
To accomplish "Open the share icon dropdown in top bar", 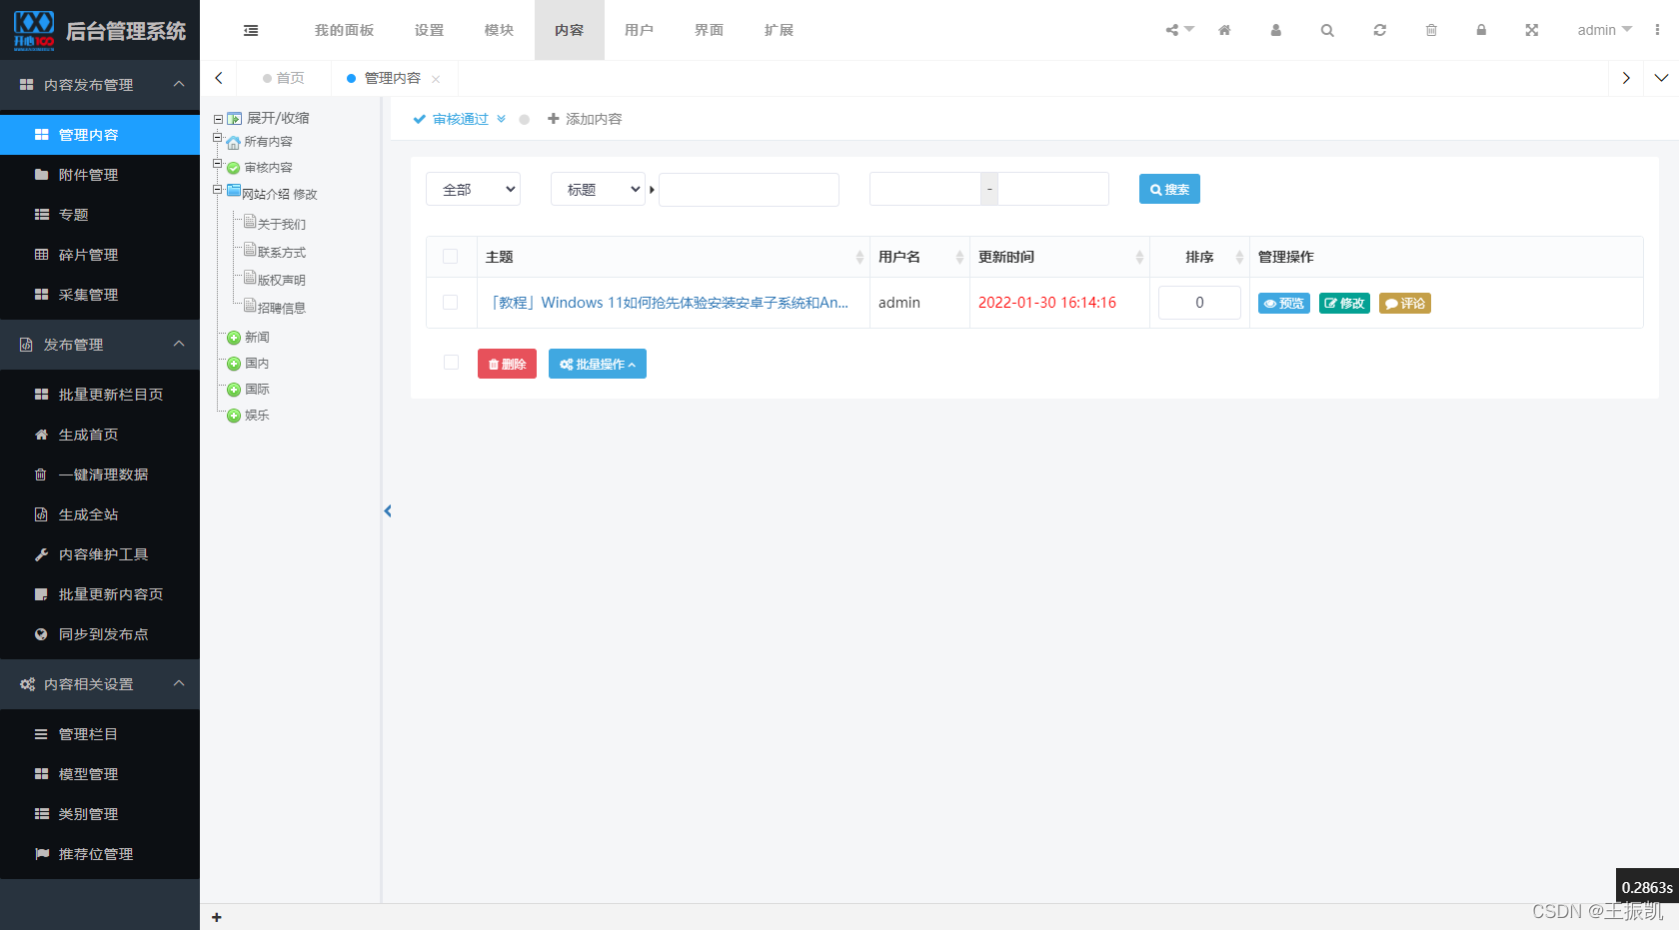I will pos(1179,30).
